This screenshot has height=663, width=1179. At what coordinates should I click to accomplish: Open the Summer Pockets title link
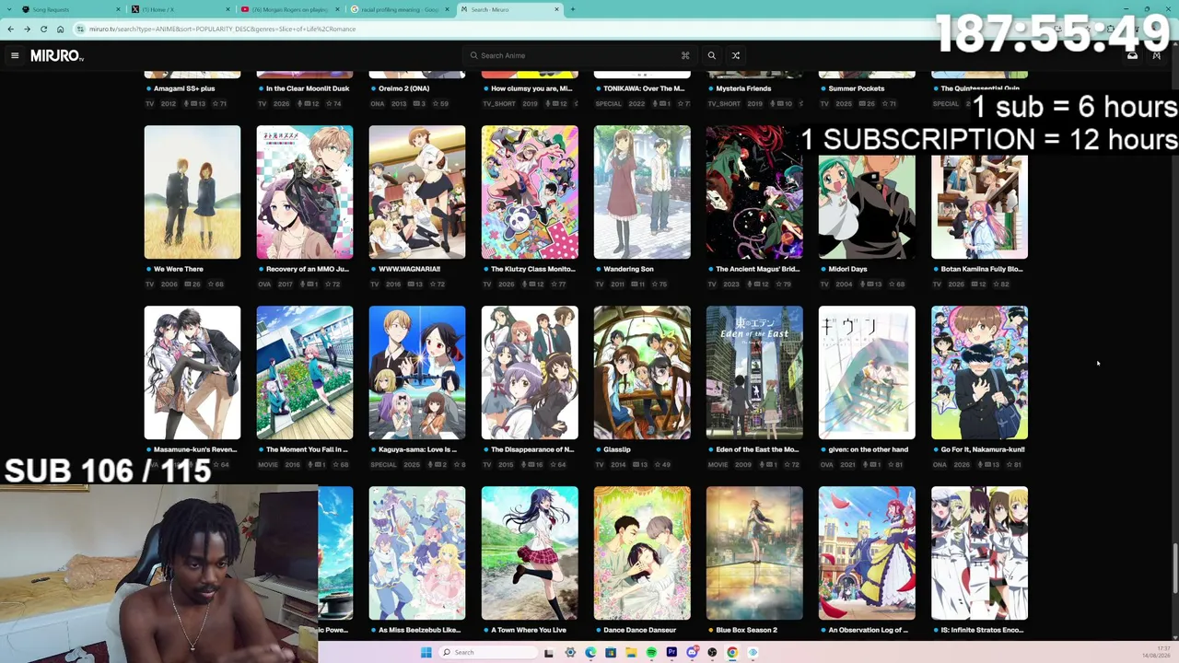857,88
